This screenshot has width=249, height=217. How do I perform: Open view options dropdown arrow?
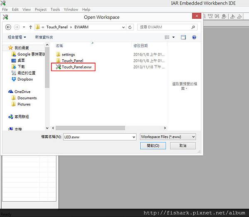173,37
